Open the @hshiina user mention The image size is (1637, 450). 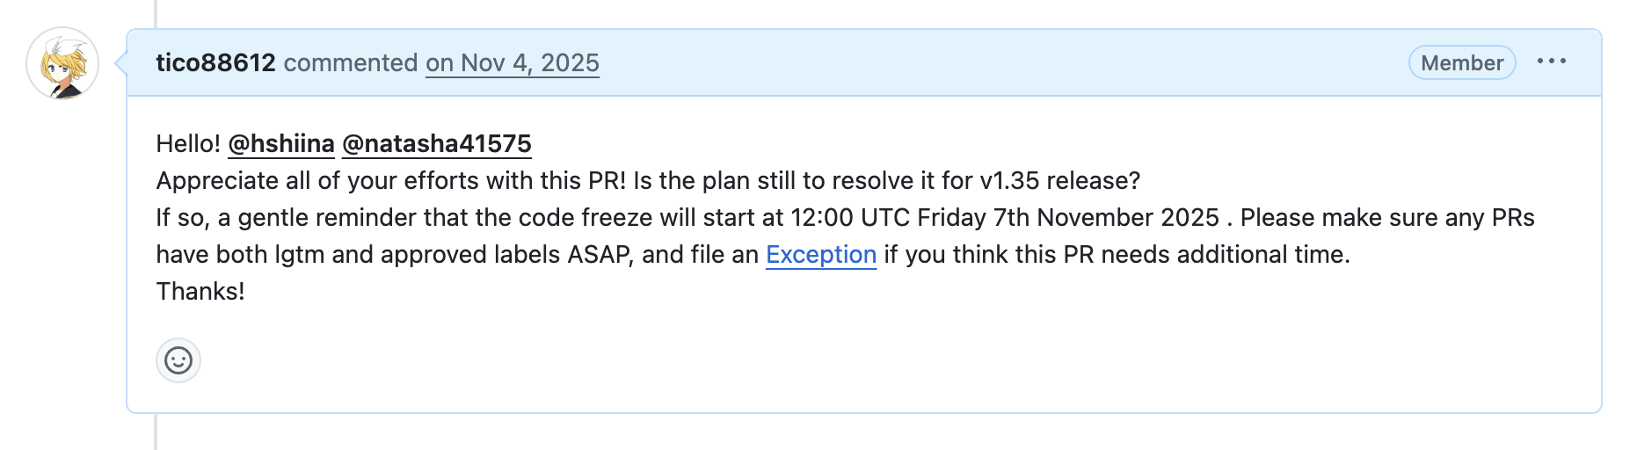[281, 144]
